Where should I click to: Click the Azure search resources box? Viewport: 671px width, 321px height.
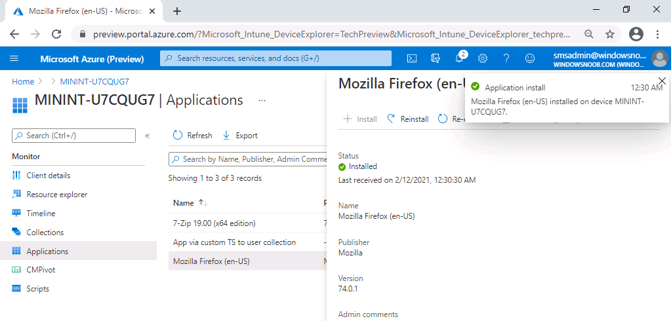(x=275, y=58)
